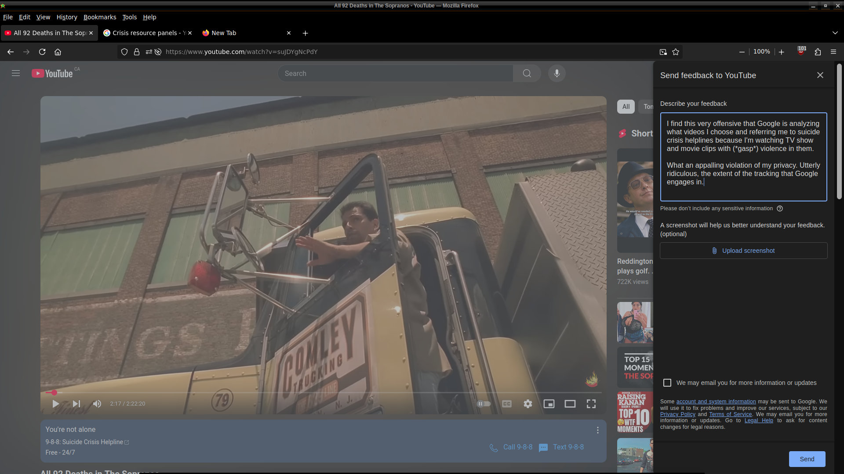
Task: Open the sensitive information help icon
Action: coord(780,208)
